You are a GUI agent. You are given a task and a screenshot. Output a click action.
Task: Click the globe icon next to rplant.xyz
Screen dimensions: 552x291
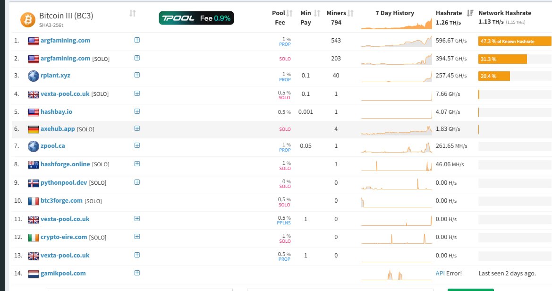[x=34, y=76]
